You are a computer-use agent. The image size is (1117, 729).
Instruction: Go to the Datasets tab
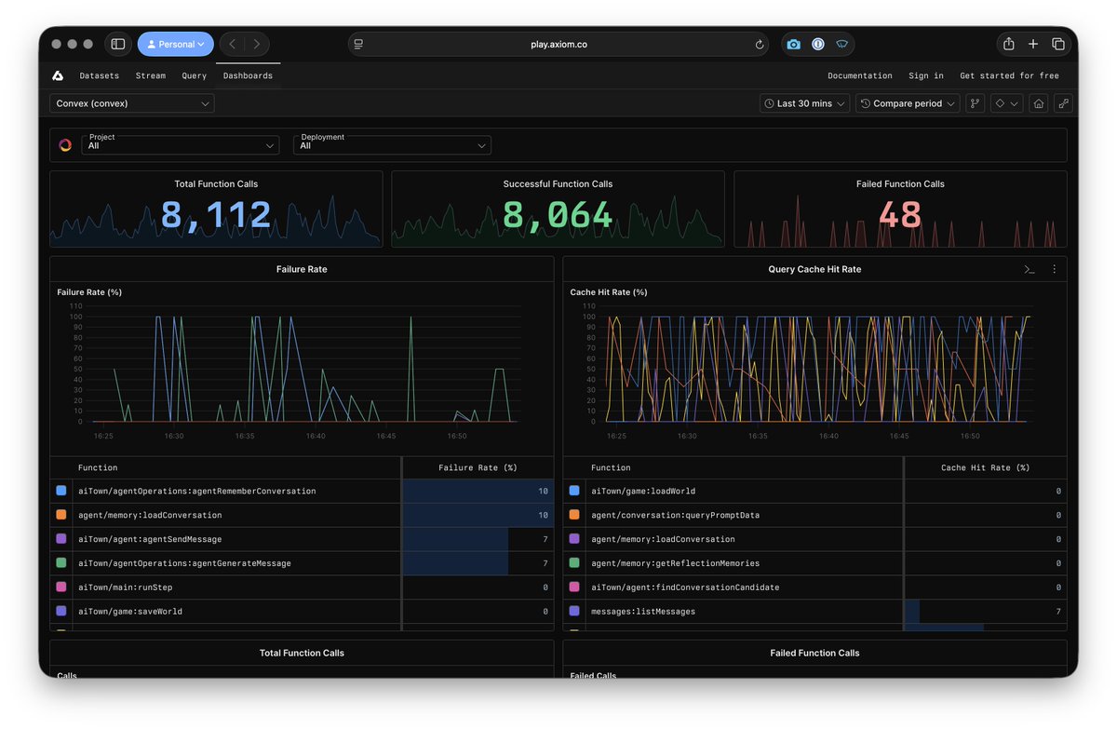100,75
